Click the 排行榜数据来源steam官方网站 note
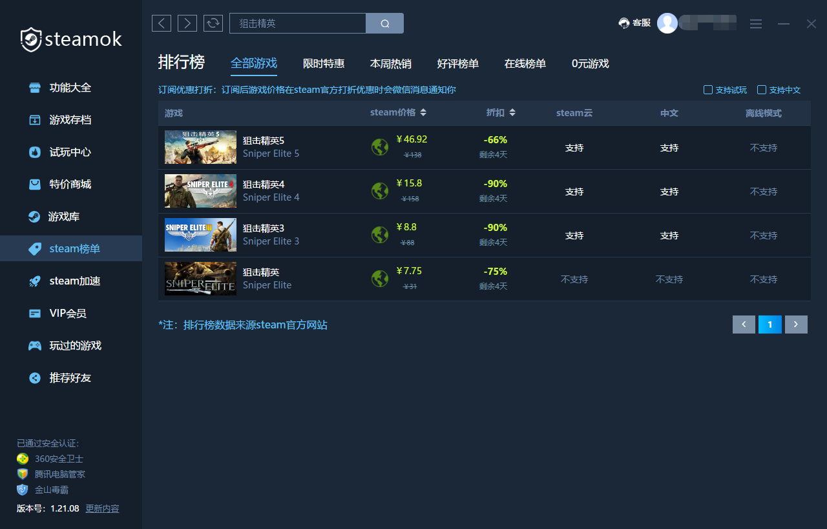The width and height of the screenshot is (827, 529). coord(243,325)
